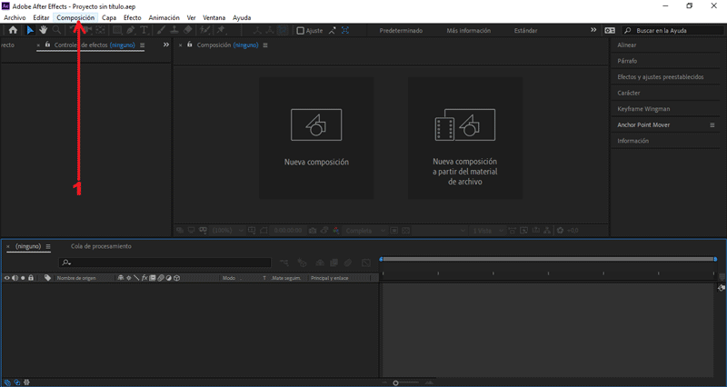Image resolution: width=727 pixels, height=387 pixels.
Task: Open the Ventana menu
Action: (214, 17)
